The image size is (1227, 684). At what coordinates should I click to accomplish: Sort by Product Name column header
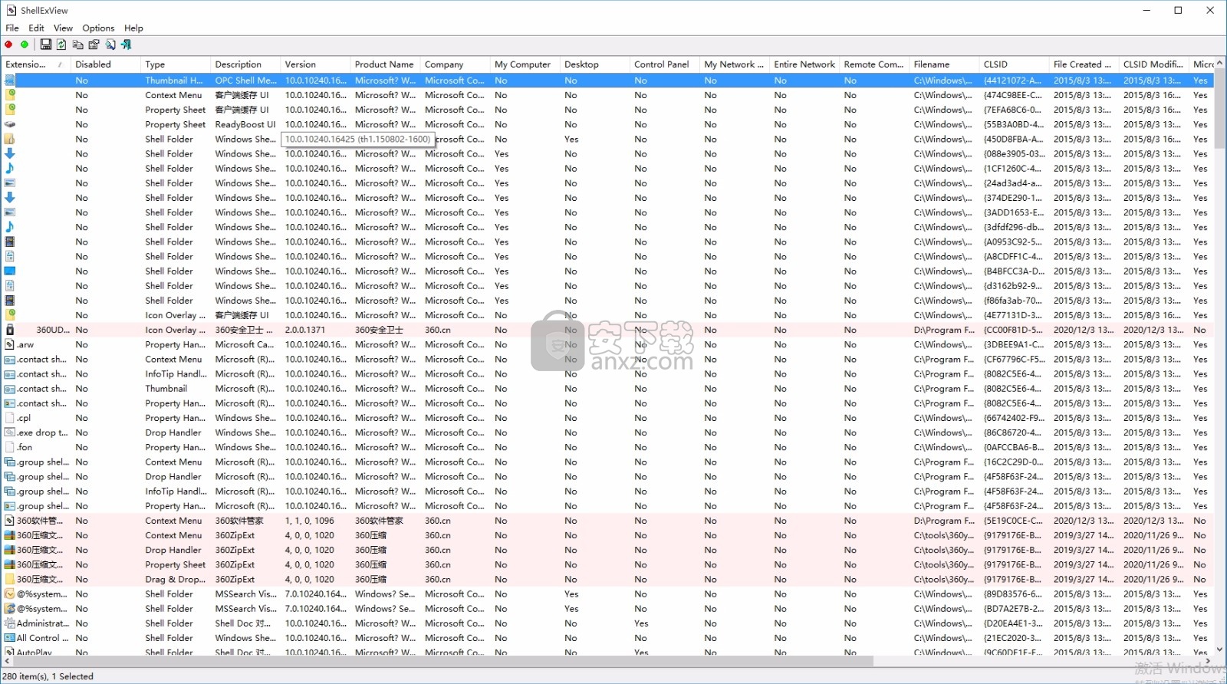[x=385, y=64]
